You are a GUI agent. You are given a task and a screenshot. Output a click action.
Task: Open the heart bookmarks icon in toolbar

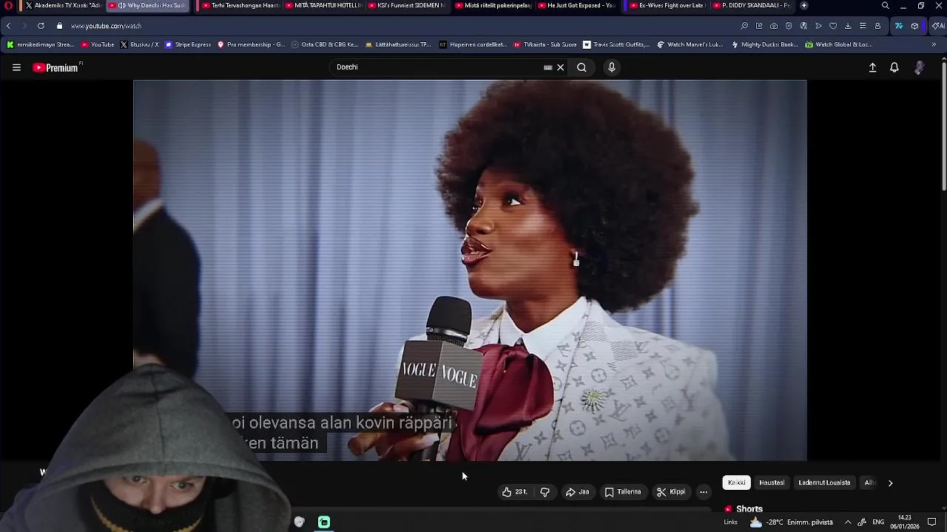tap(833, 26)
